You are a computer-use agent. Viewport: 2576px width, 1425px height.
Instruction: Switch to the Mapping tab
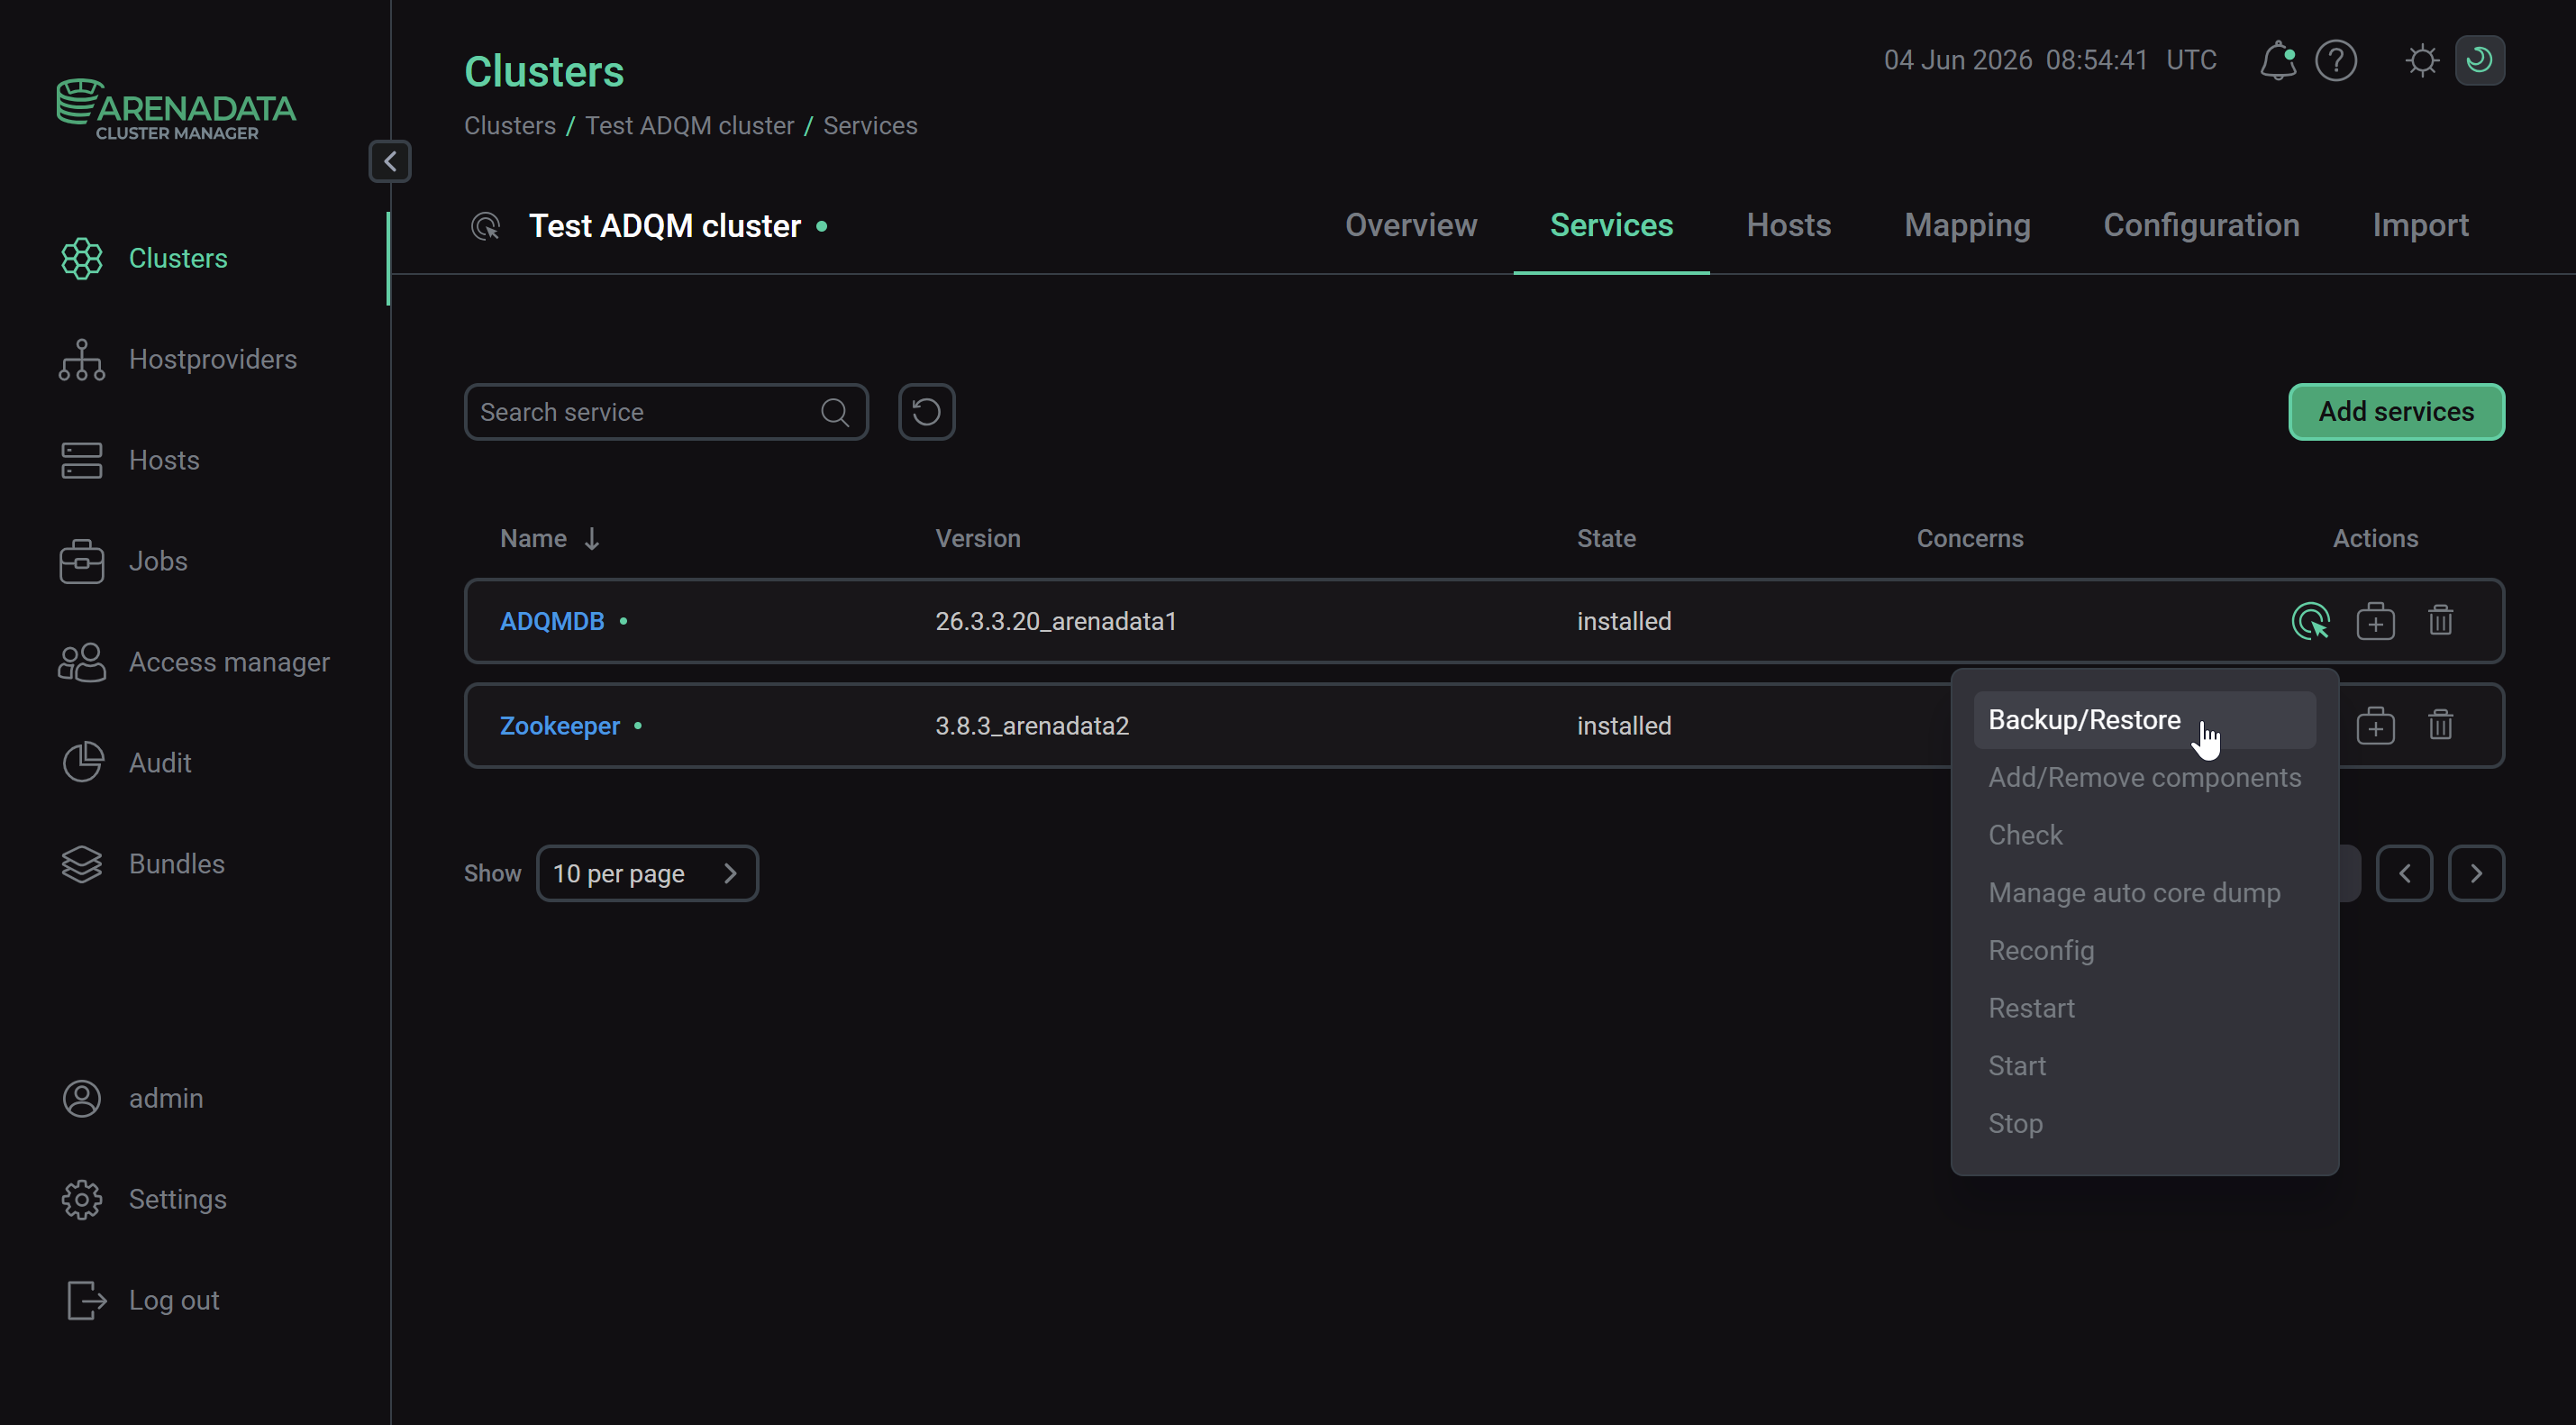(1967, 225)
